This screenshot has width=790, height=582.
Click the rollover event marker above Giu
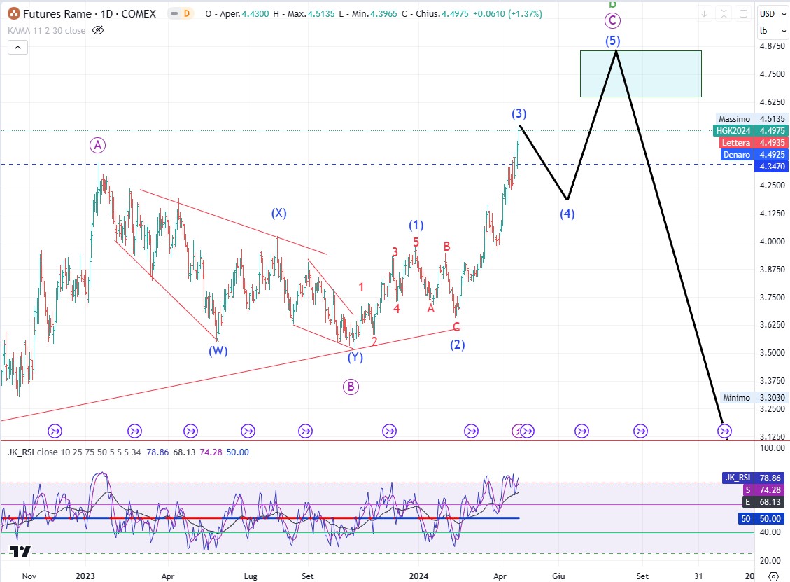click(582, 431)
